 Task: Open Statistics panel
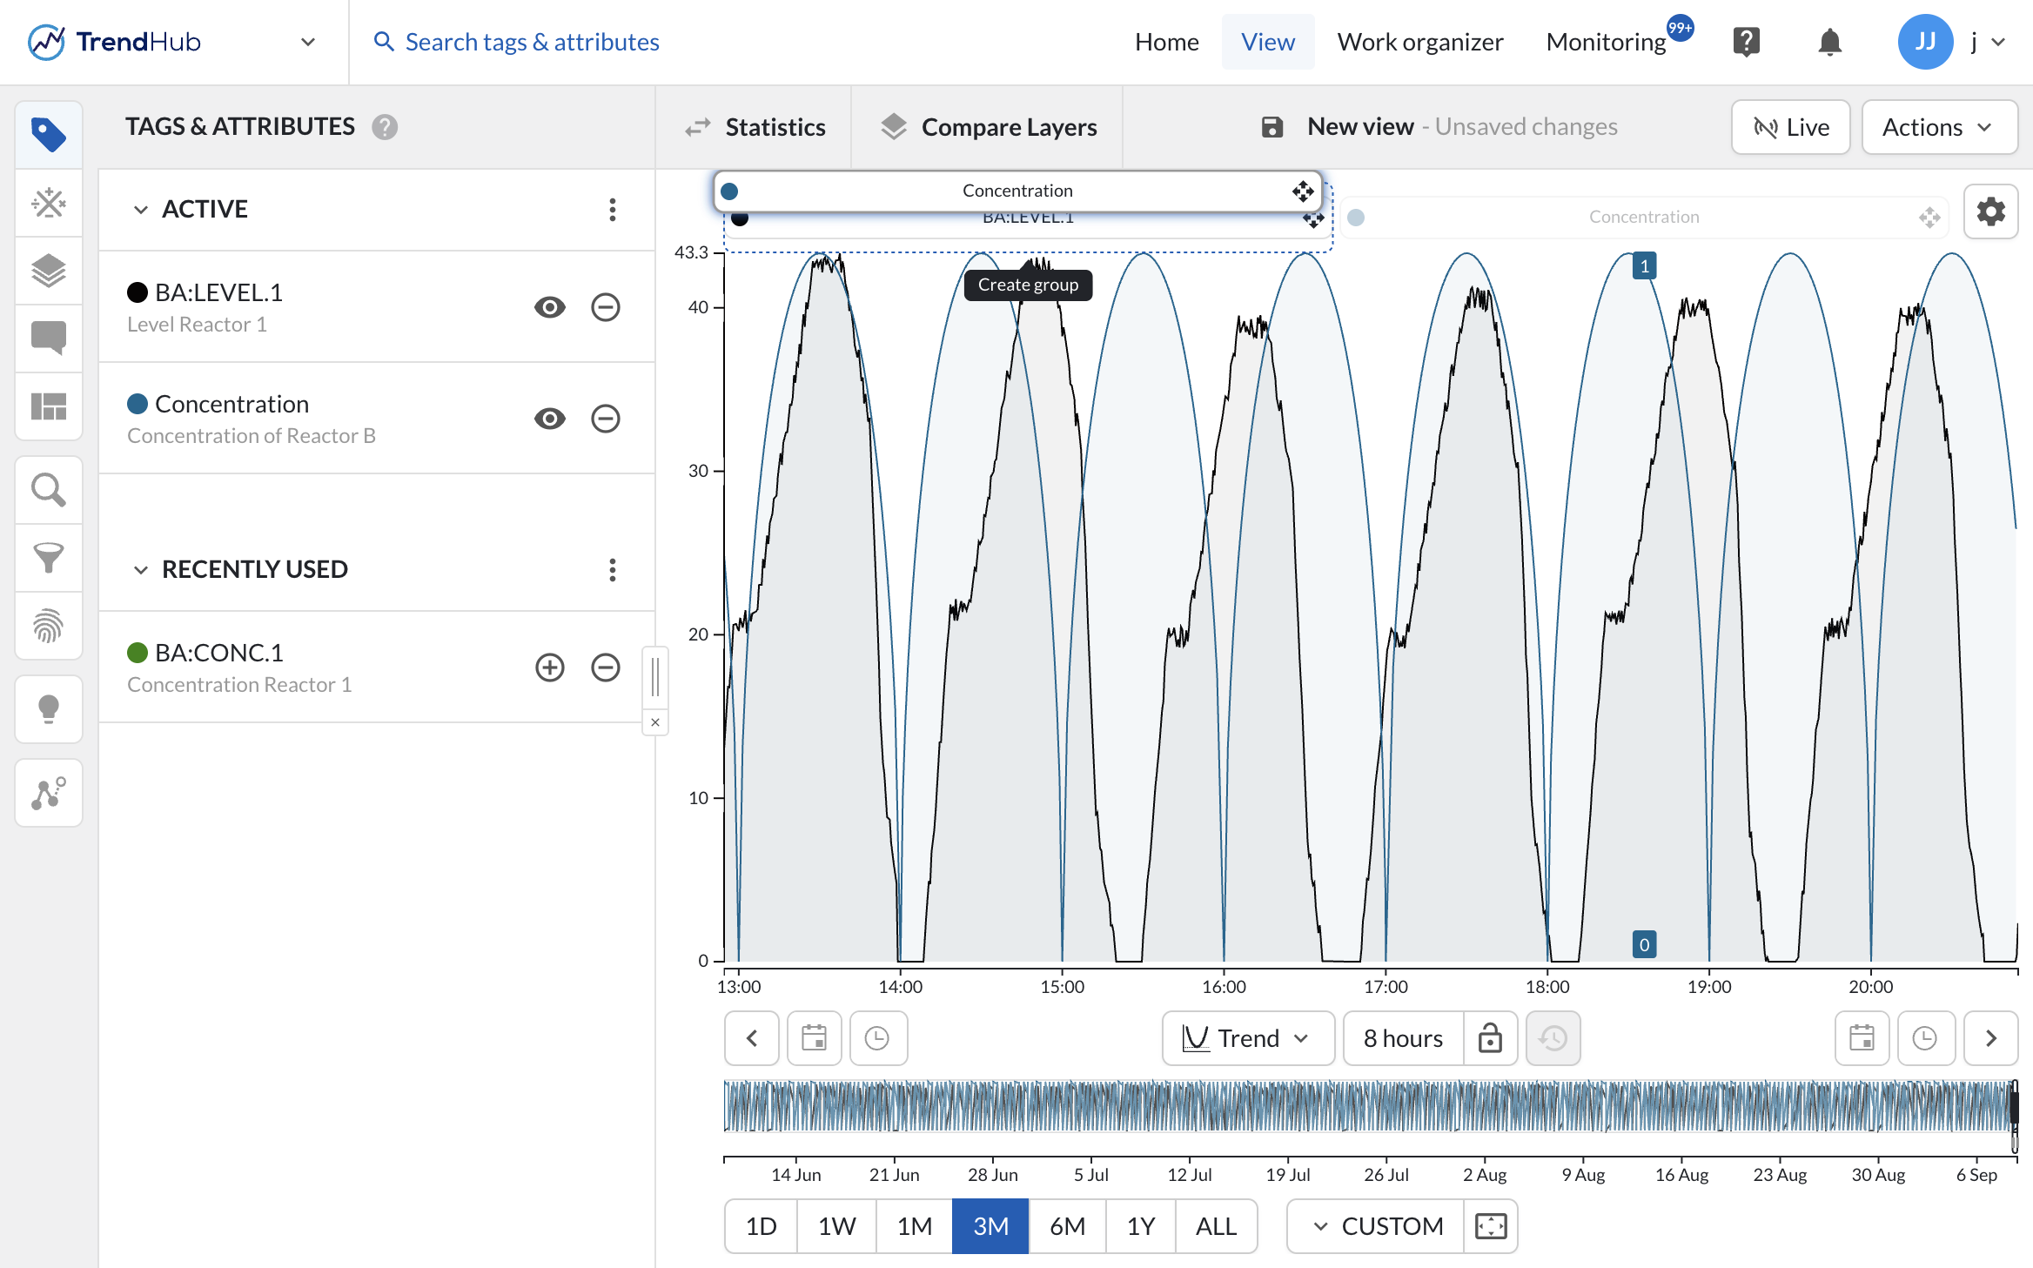pyautogui.click(x=755, y=127)
